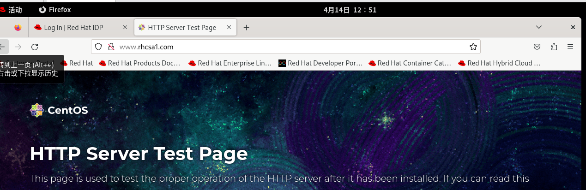Reload the current page
This screenshot has width=586, height=190.
coord(35,47)
